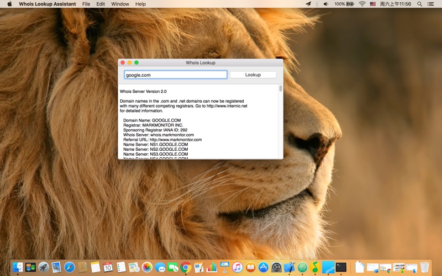This screenshot has height=276, width=442.
Task: Open the Notification Center icon
Action: tap(431, 4)
